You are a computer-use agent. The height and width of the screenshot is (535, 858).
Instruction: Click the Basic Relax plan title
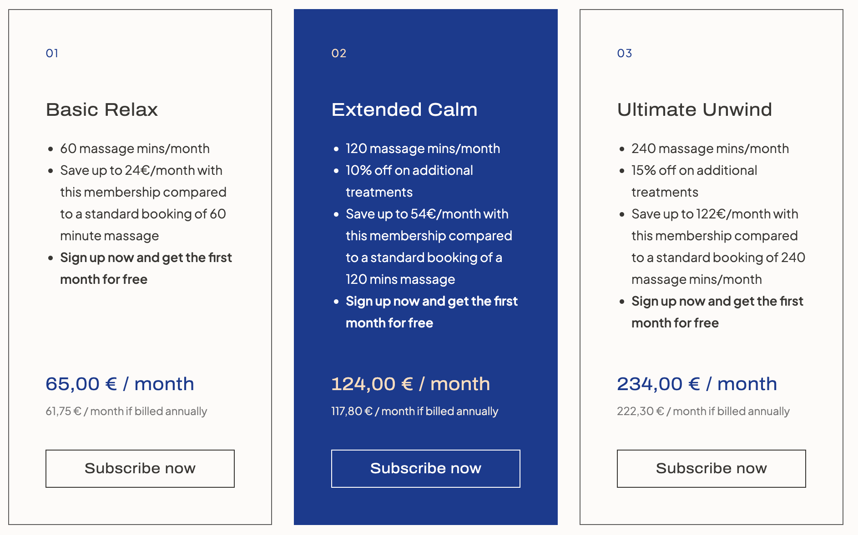(102, 109)
